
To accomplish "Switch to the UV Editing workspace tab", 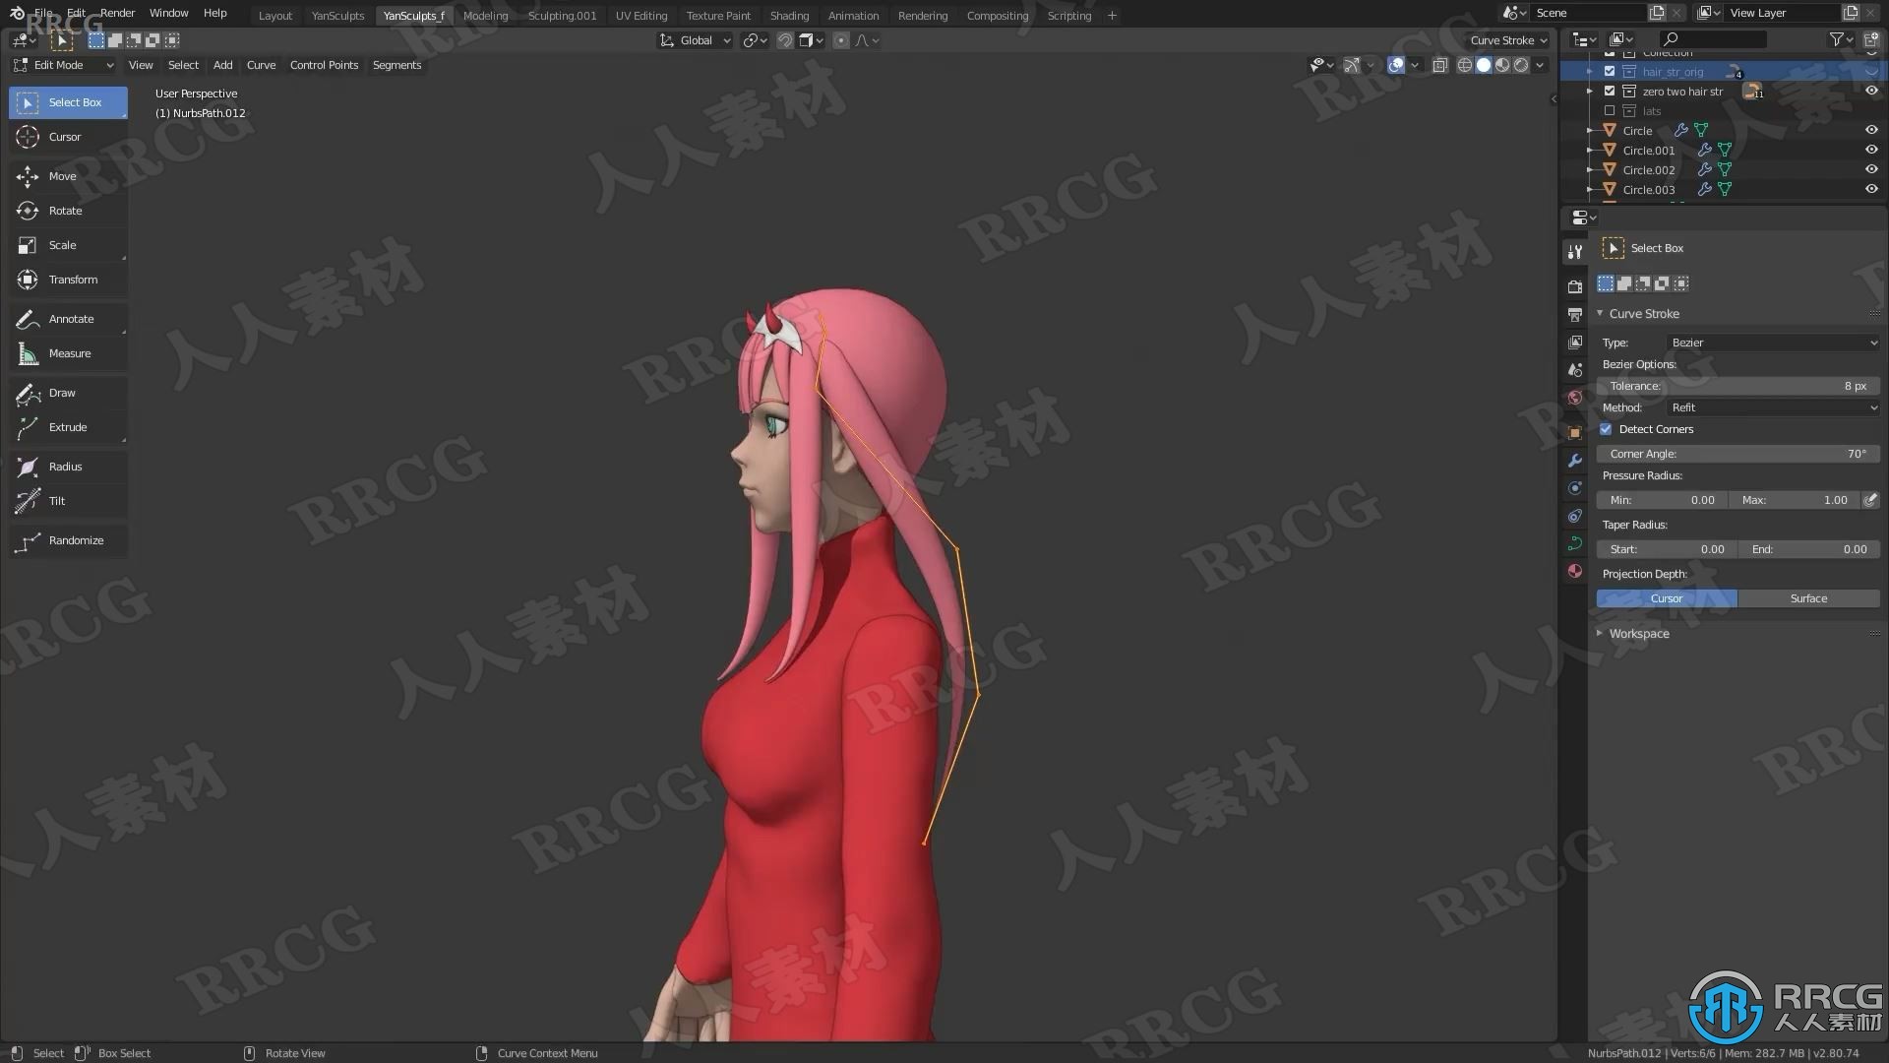I will [x=640, y=16].
